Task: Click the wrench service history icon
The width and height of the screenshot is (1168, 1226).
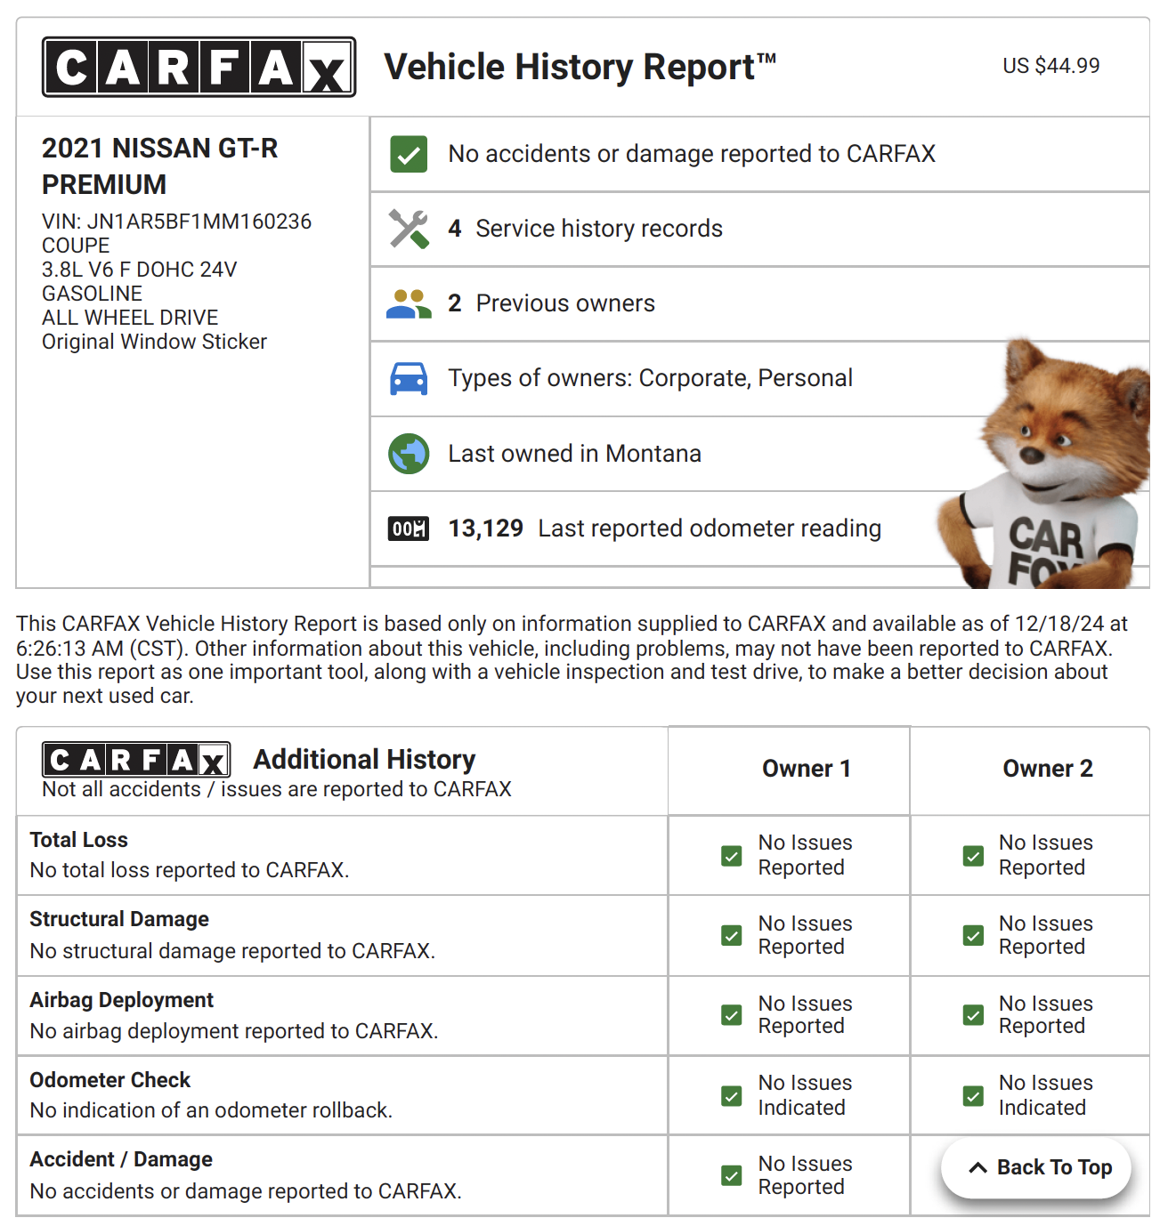Action: click(409, 229)
